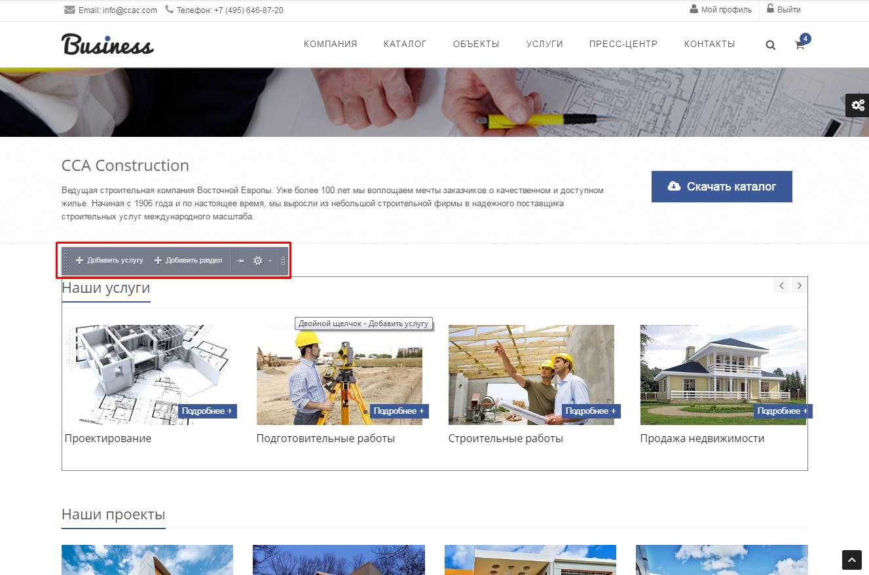Click Подробнее + on Проектирование card
869x575 pixels.
(x=207, y=411)
